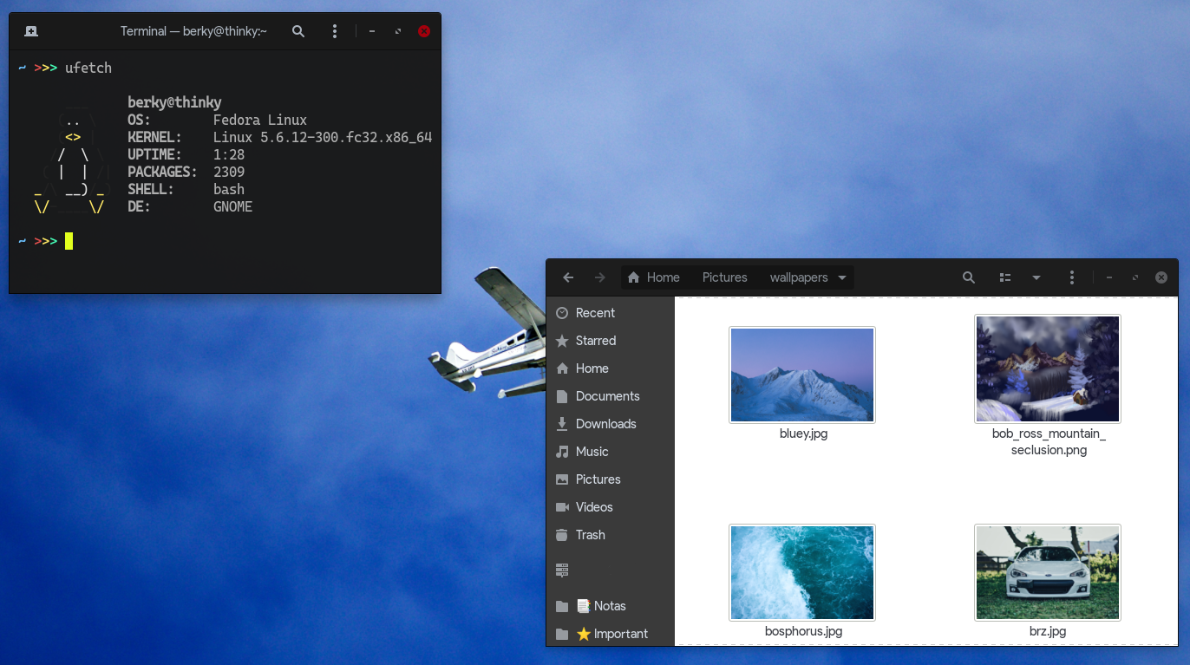
Task: Open Downloads in the sidebar
Action: point(611,424)
